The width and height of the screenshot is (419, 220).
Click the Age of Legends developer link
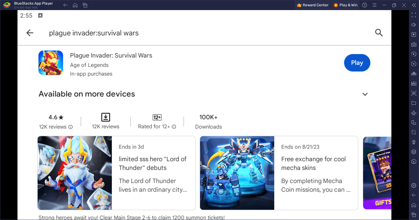coord(89,65)
